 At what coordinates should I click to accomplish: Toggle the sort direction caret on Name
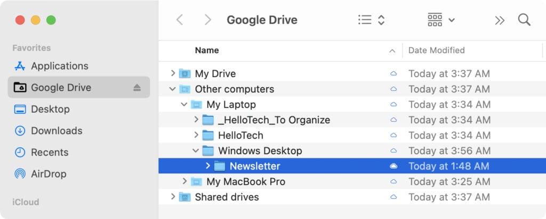[x=392, y=51]
